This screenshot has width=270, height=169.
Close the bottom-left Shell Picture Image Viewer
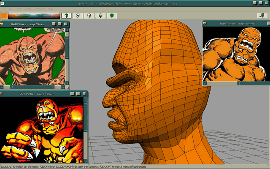84,94
